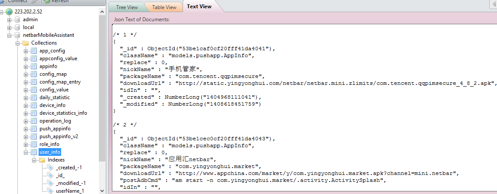The height and width of the screenshot is (194, 497).
Task: Click the tag icon of index _created_-1
Action: click(x=50, y=168)
